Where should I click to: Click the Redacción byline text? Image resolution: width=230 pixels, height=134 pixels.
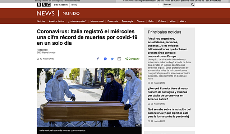click(42, 50)
